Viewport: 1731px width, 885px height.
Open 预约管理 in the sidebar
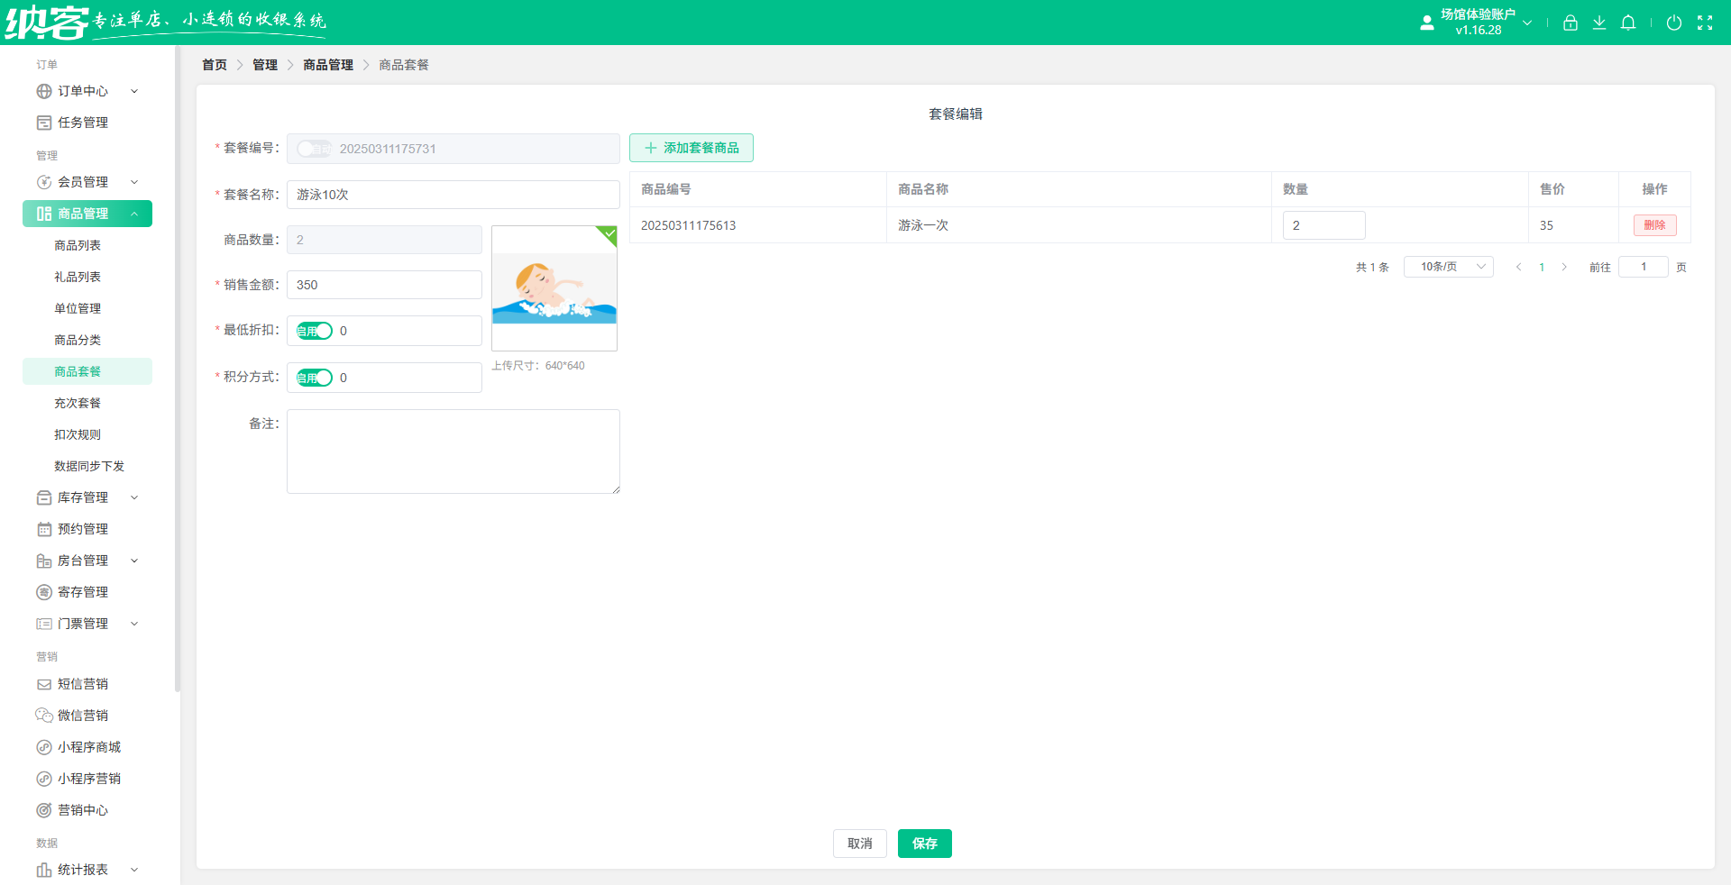[82, 529]
